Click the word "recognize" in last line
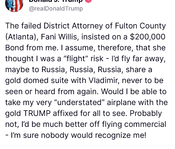Screen dimensions: 175x149 [113, 135]
